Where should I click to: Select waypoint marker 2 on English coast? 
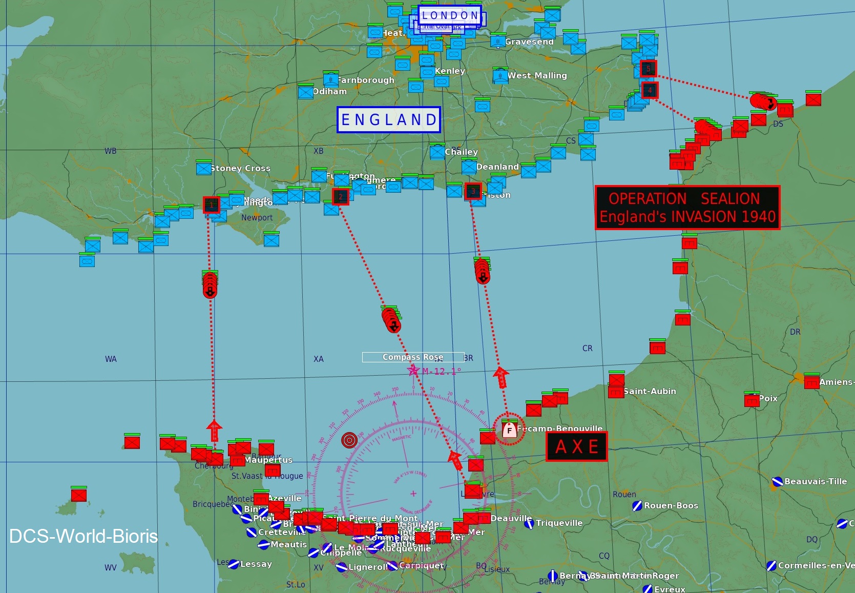pyautogui.click(x=340, y=197)
